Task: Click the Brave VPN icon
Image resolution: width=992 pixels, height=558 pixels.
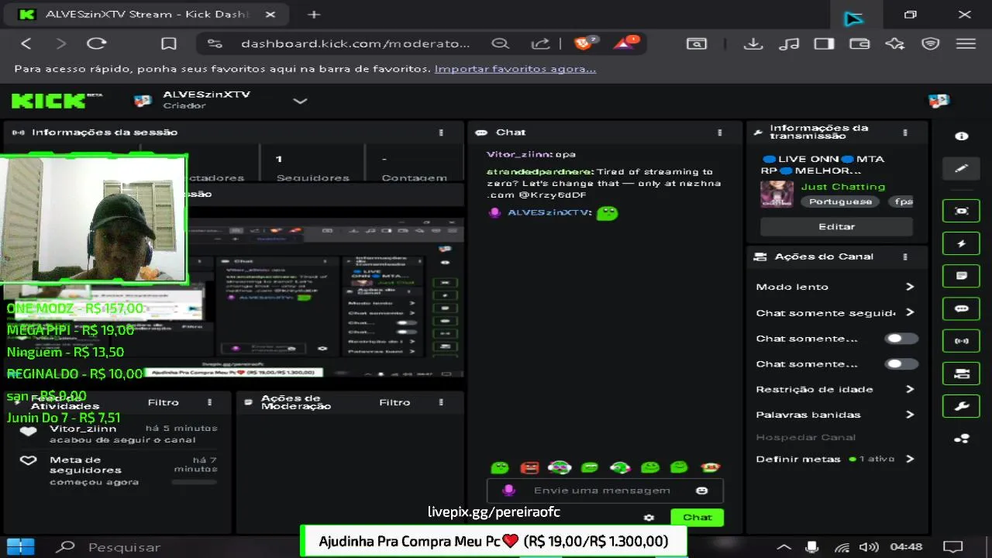Action: [x=931, y=43]
